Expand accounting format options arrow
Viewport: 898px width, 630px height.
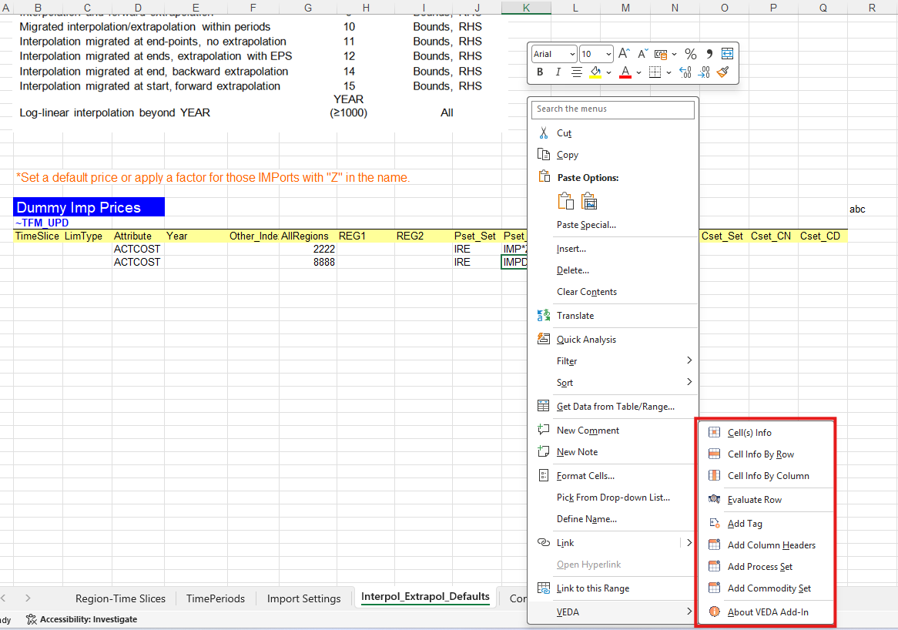point(674,55)
